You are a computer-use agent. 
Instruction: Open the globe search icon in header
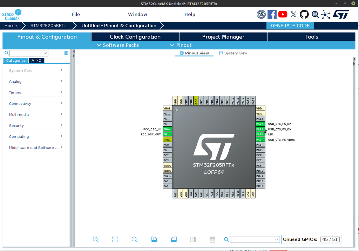click(315, 14)
